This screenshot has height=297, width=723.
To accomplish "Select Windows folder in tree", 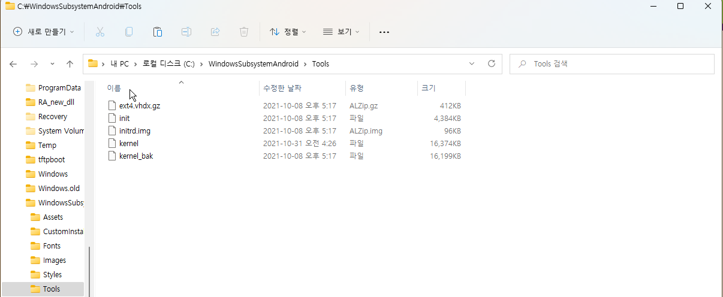I will (x=47, y=174).
